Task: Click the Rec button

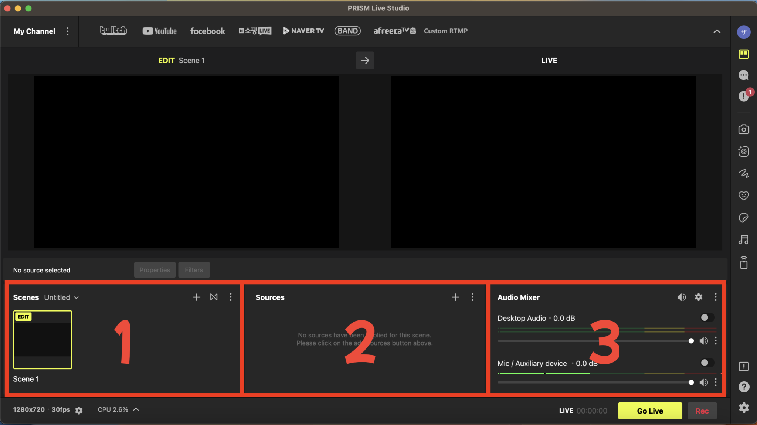Action: point(702,411)
